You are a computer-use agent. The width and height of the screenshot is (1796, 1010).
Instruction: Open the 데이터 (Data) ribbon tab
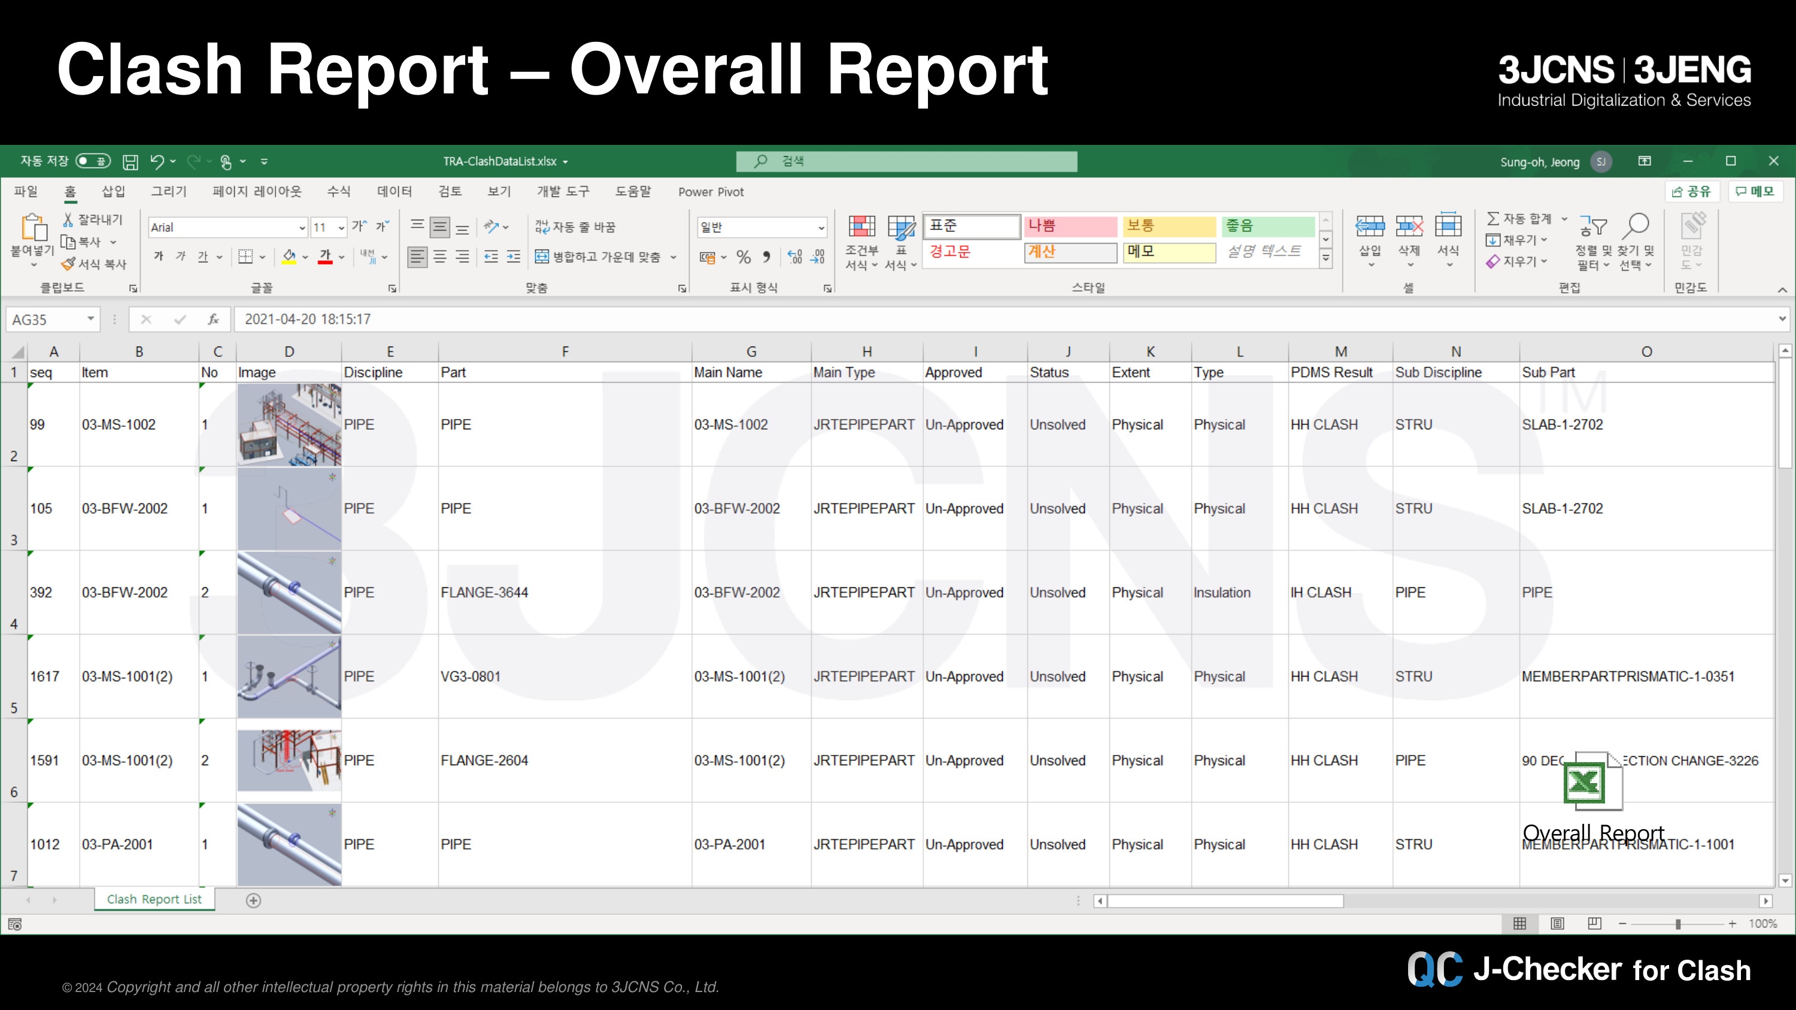pos(395,192)
